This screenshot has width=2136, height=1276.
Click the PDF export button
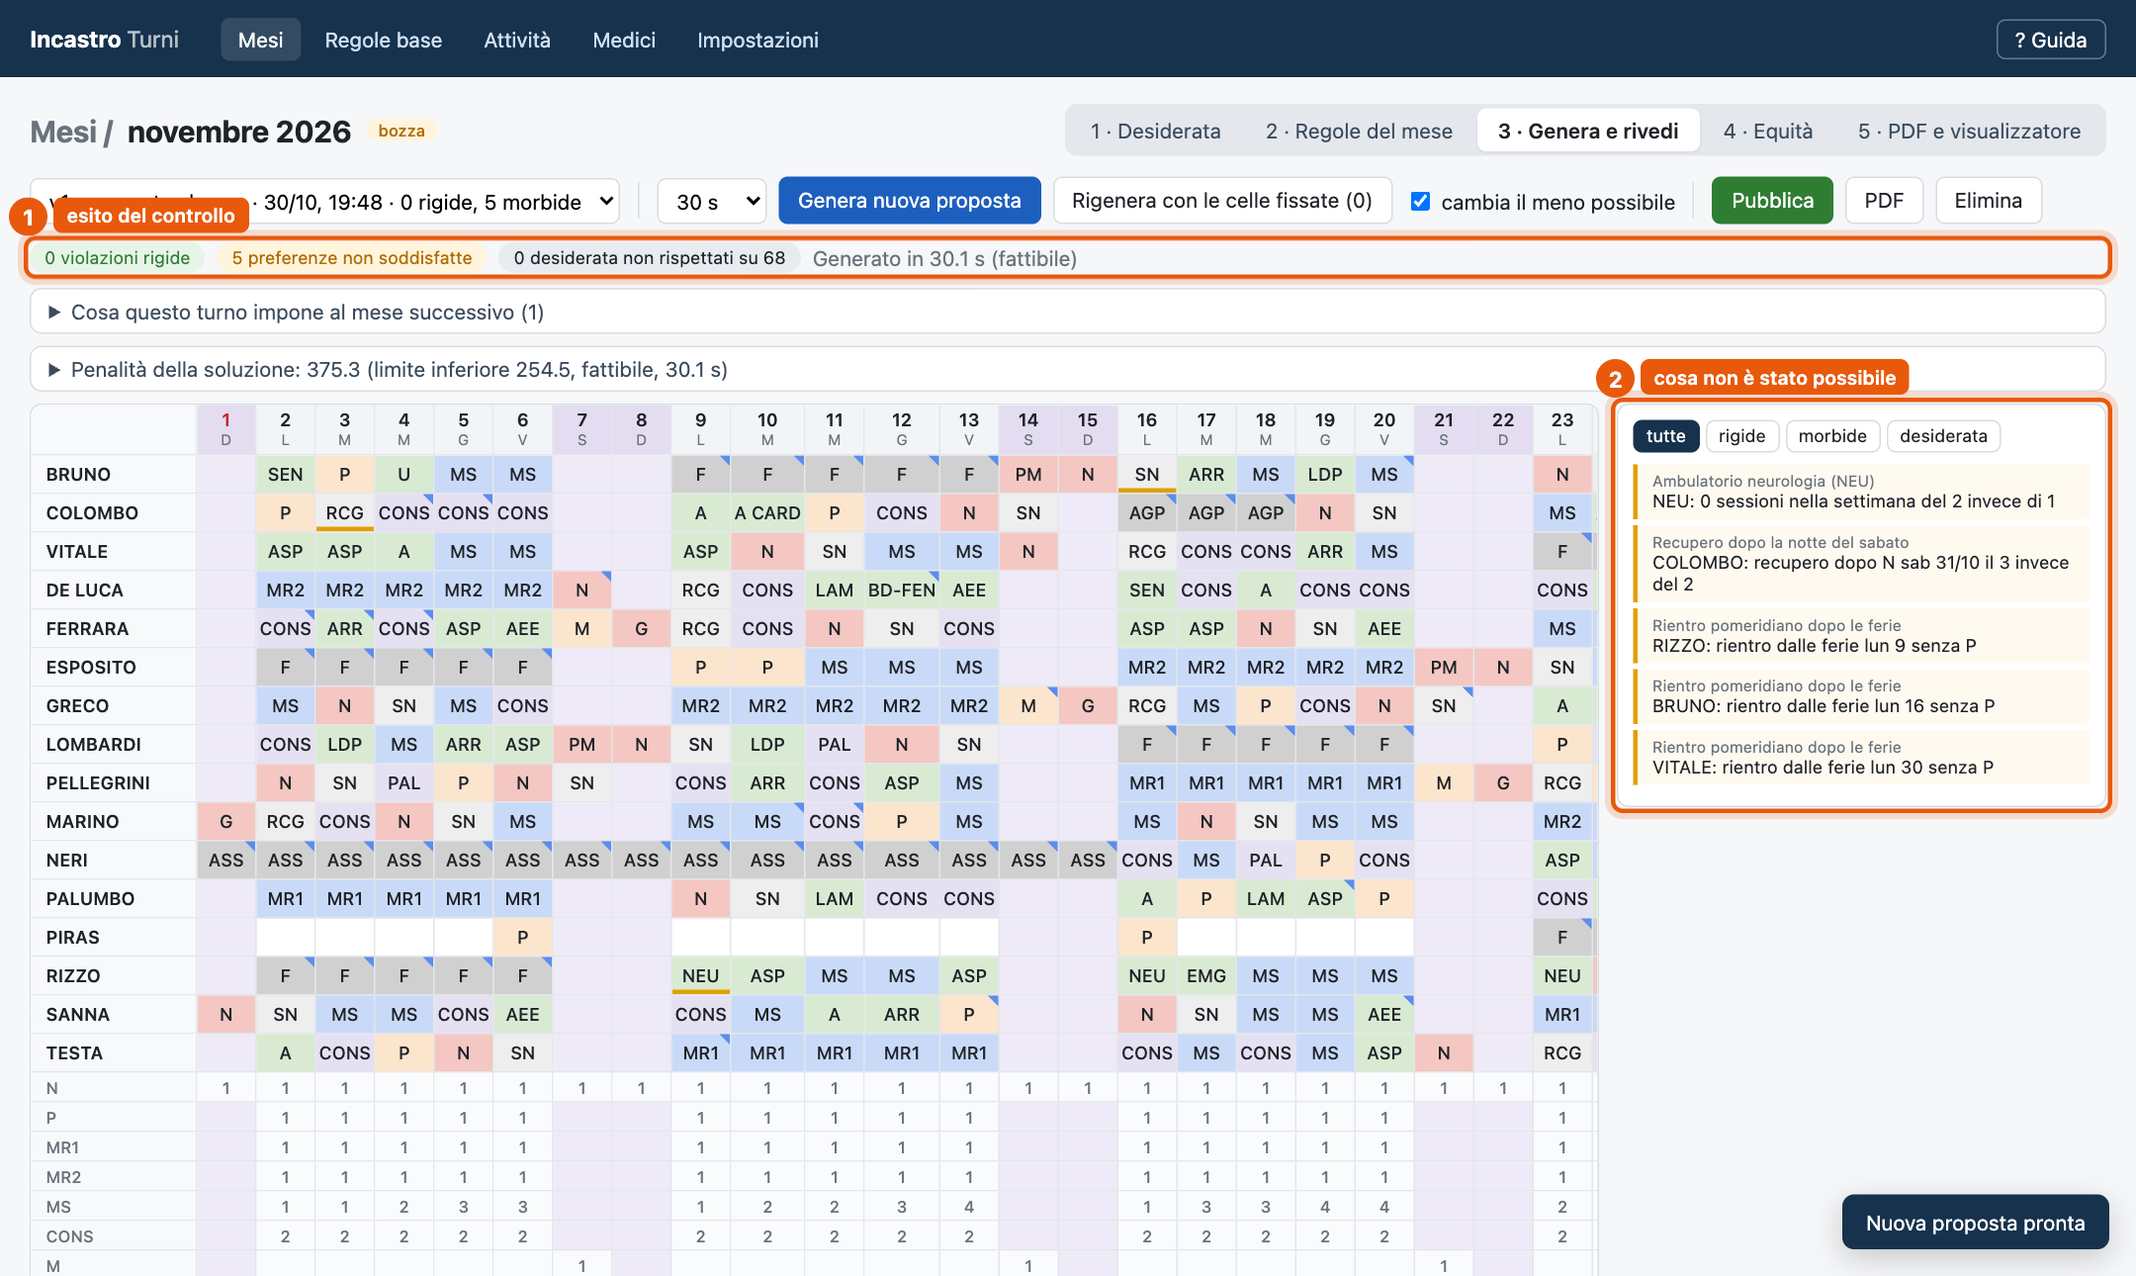tap(1884, 201)
